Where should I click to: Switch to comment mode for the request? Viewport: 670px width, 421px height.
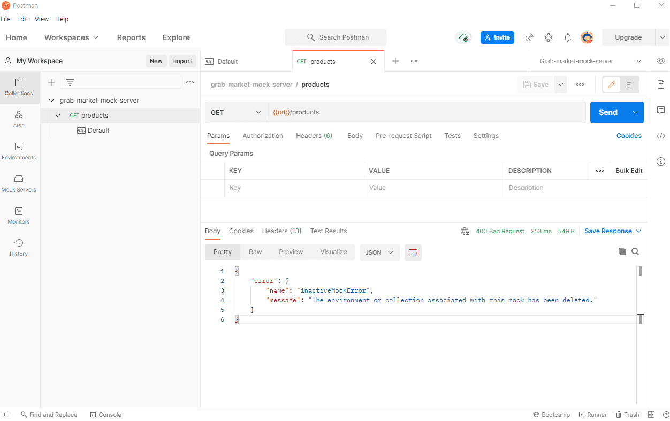tap(629, 85)
